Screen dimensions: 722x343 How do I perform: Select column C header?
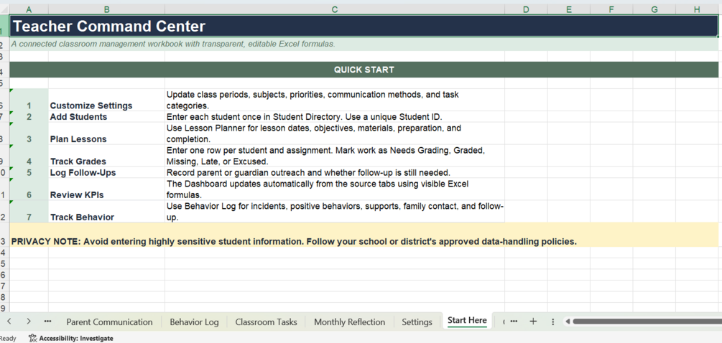tap(335, 9)
